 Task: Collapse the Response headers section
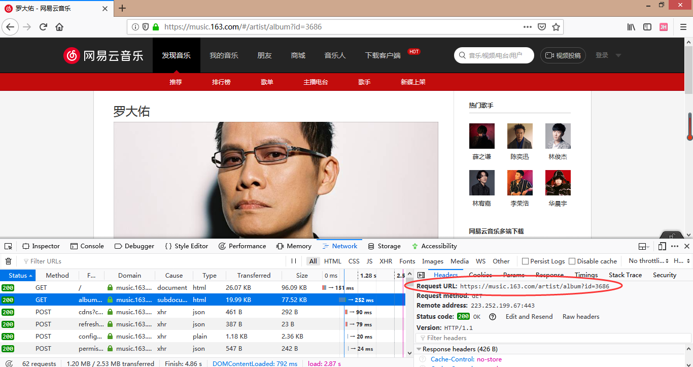coord(419,349)
